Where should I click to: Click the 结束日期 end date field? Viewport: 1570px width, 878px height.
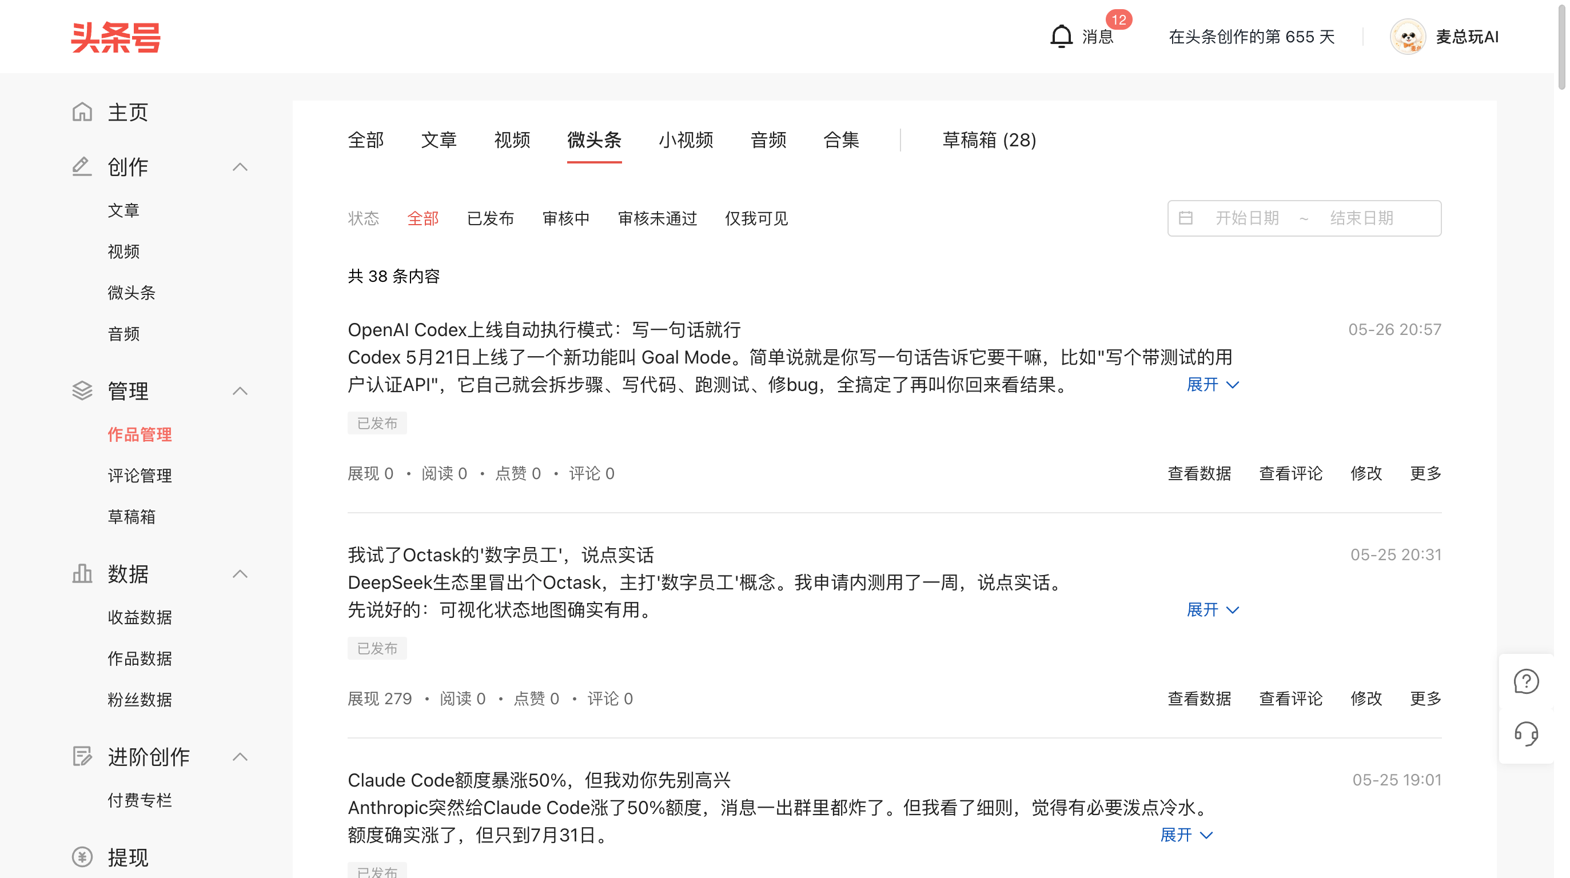[1361, 218]
